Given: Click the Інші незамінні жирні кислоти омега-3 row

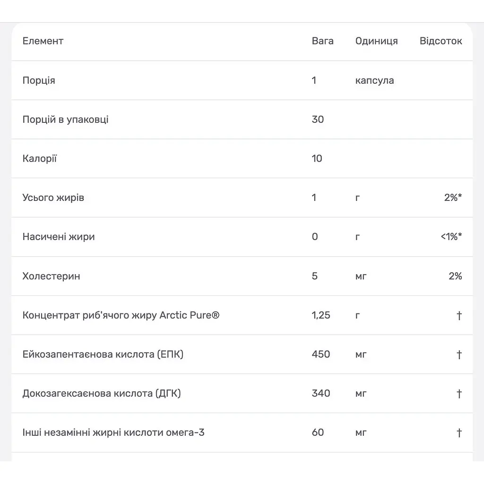Looking at the screenshot, I should click(242, 433).
